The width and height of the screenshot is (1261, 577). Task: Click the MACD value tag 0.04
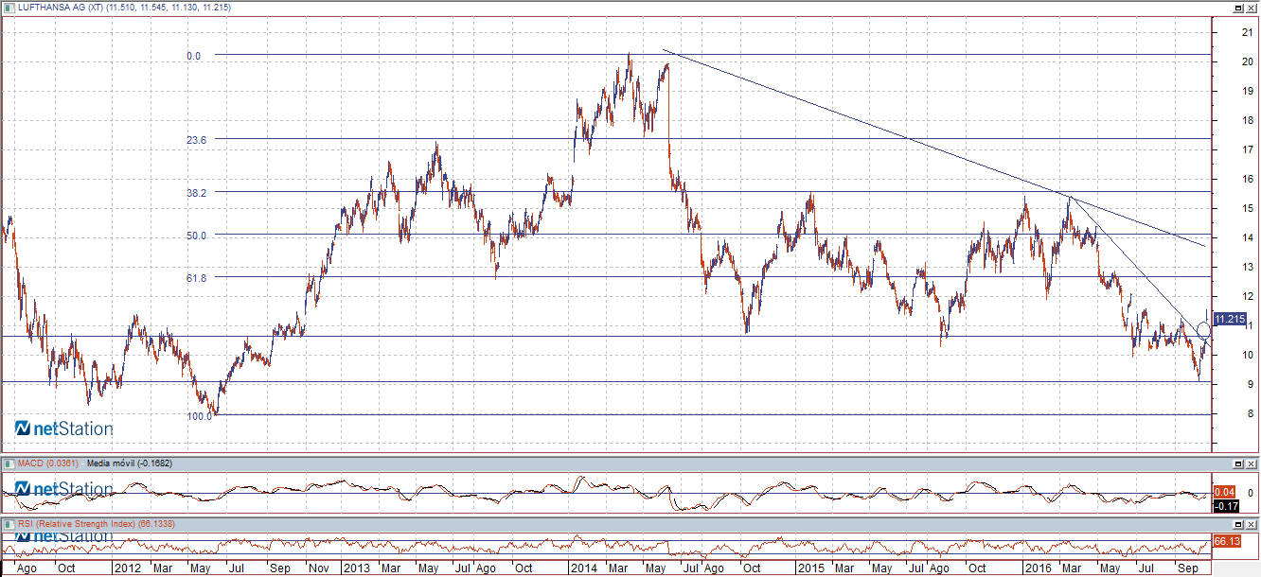[x=1224, y=492]
